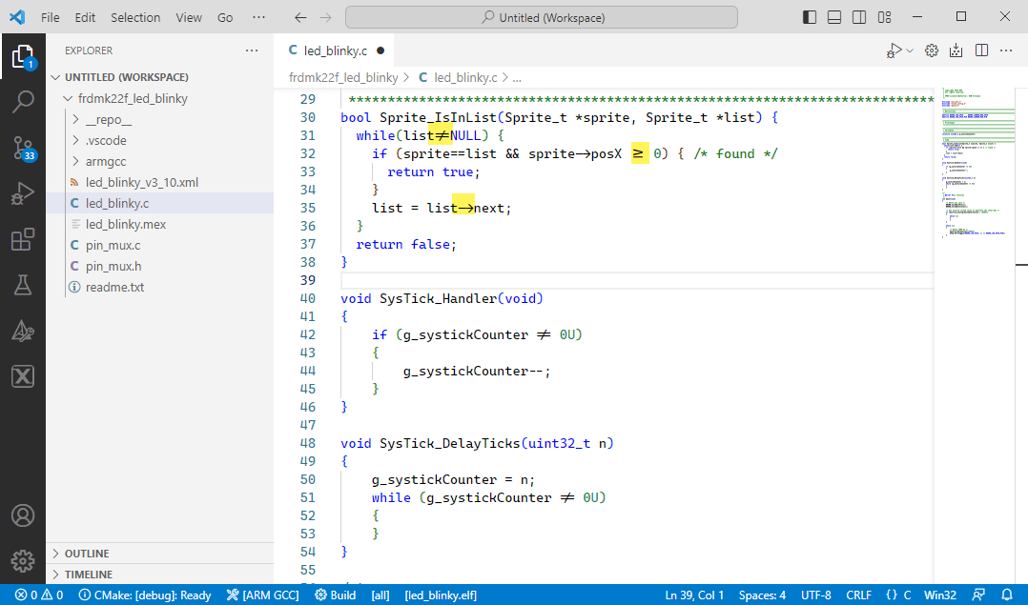This screenshot has width=1028, height=605.
Task: Click CRLF to change line endings
Action: click(x=859, y=595)
